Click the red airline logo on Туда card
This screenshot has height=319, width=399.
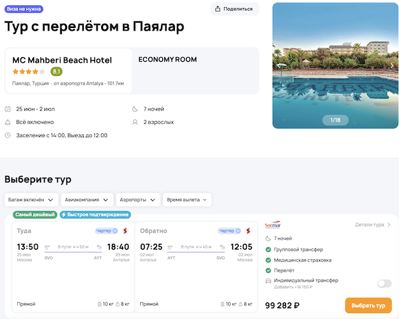(125, 231)
